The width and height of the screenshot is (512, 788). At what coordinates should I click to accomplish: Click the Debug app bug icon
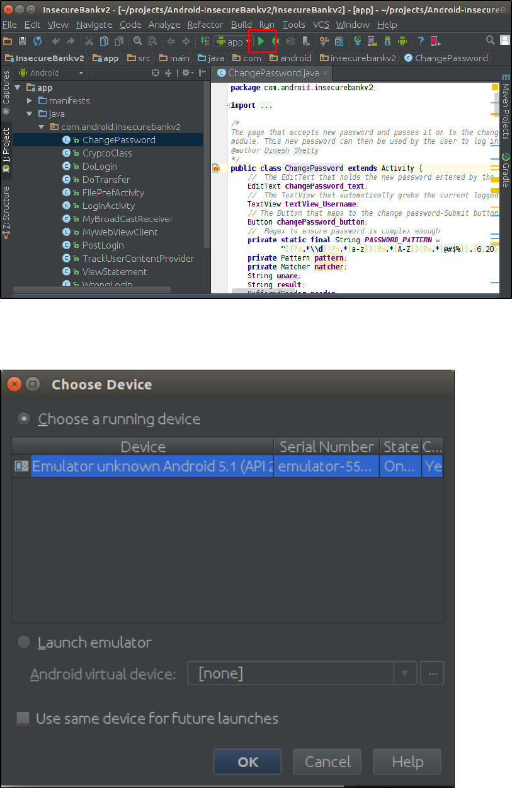coord(275,41)
